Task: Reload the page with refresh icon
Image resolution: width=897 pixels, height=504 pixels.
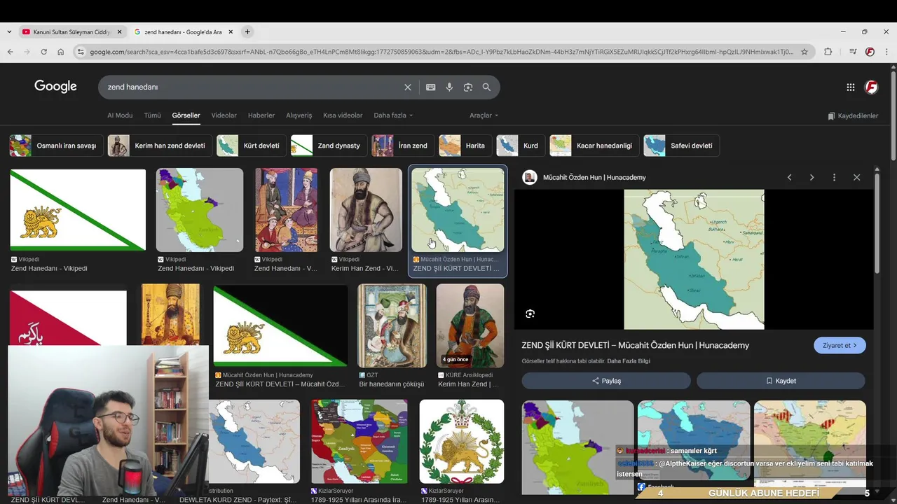Action: [x=43, y=52]
